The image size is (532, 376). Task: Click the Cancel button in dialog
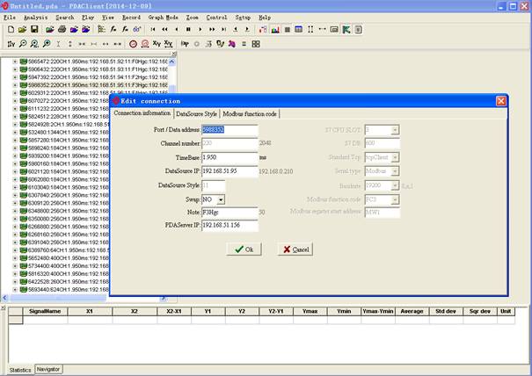(295, 249)
